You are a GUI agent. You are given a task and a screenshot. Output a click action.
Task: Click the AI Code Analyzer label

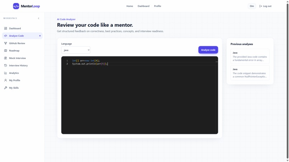(66, 19)
